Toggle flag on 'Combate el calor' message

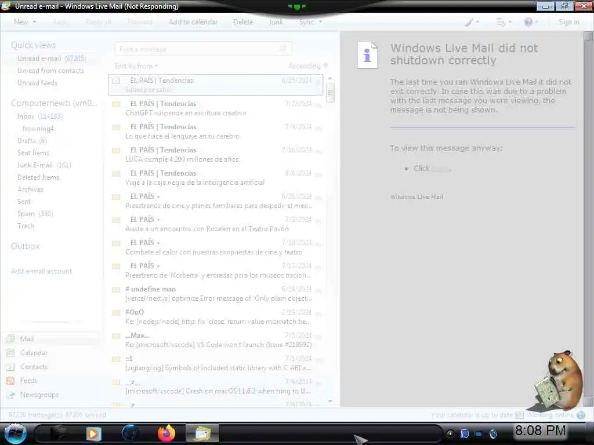pyautogui.click(x=318, y=245)
